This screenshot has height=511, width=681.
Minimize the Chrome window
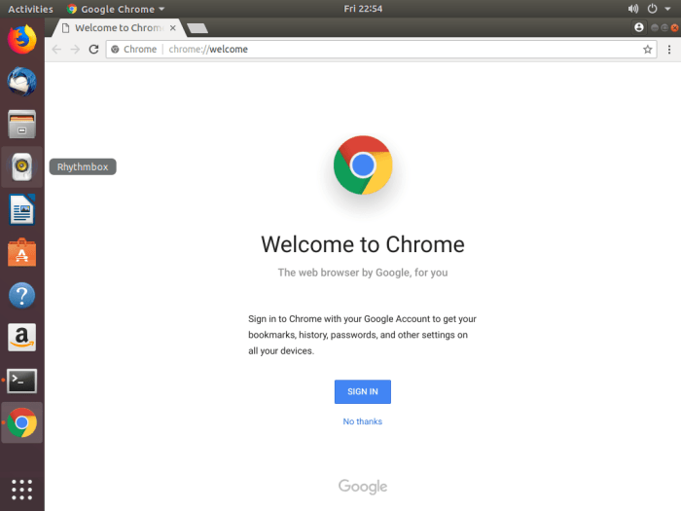tap(655, 28)
